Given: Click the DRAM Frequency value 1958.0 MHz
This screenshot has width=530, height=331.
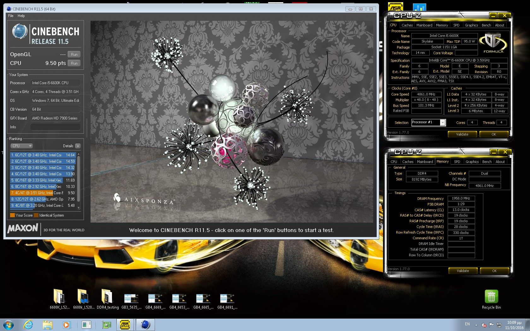Looking at the screenshot, I should point(461,199).
